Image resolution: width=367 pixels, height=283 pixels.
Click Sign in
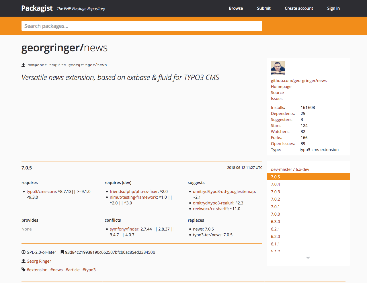click(333, 8)
